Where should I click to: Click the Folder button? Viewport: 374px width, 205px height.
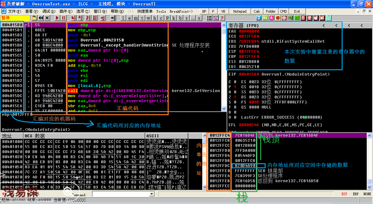point(271,11)
